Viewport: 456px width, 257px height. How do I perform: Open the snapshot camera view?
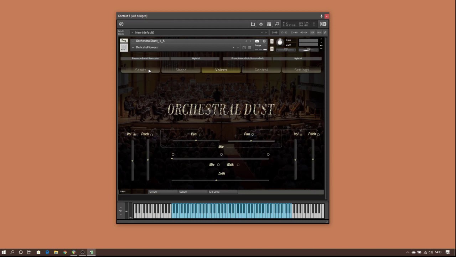click(257, 41)
